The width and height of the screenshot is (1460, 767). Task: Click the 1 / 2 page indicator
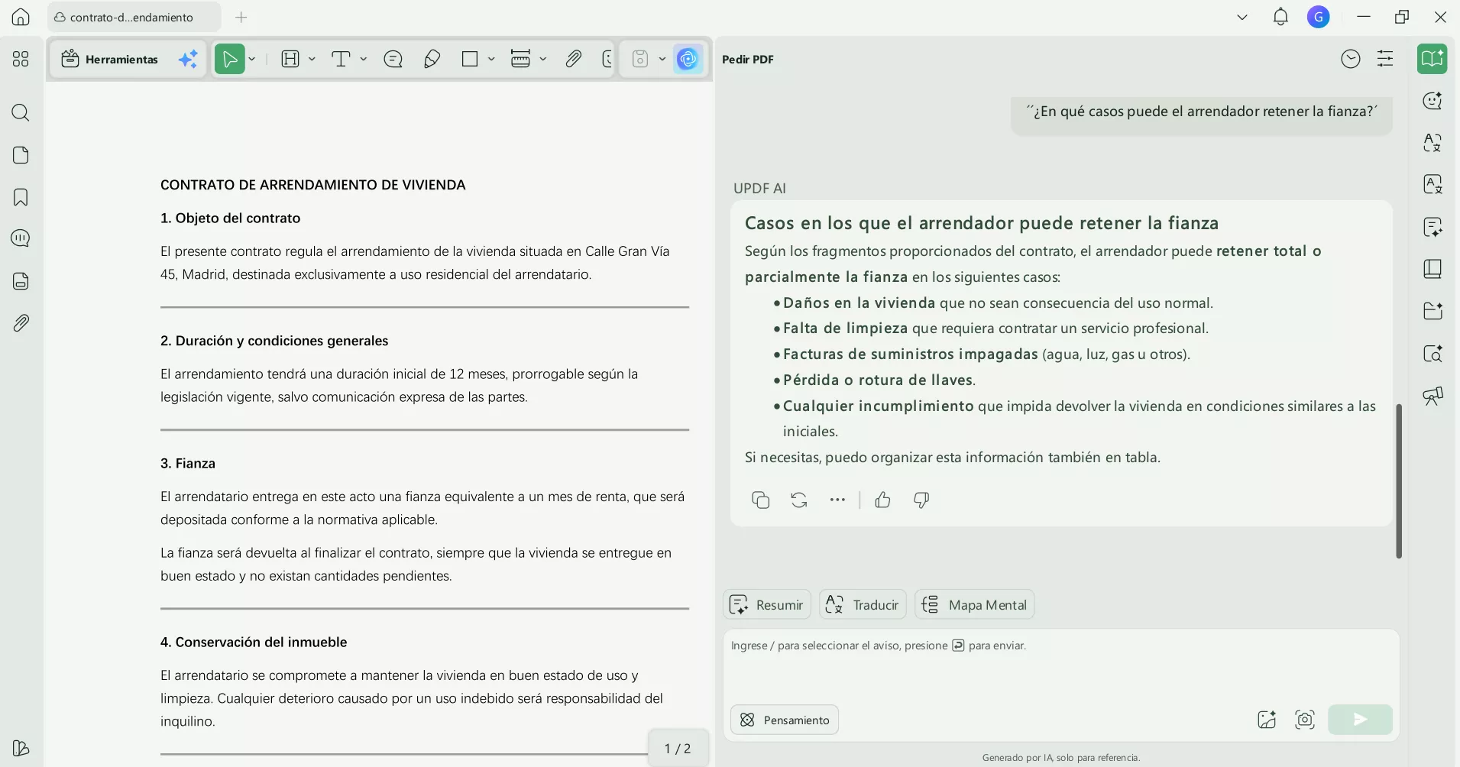coord(678,749)
